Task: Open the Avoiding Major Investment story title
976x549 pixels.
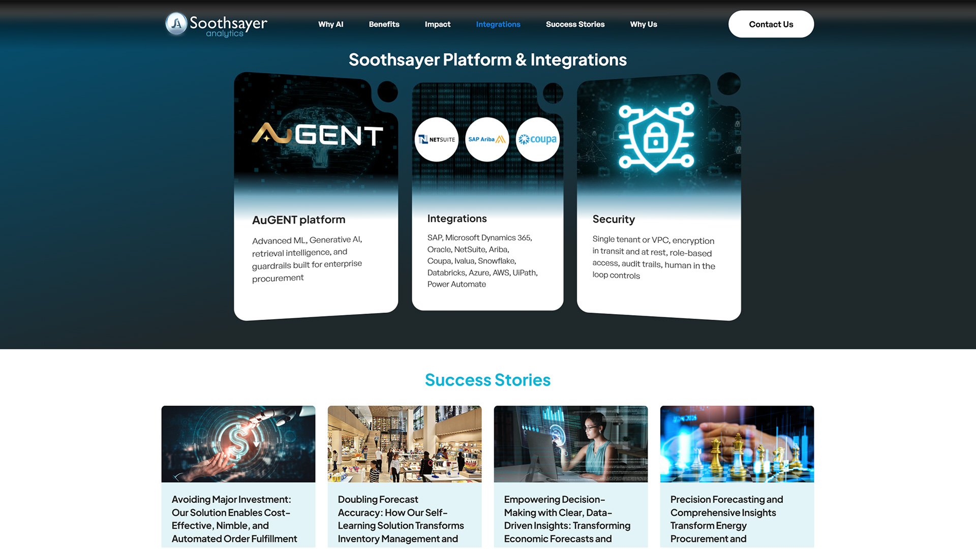Action: [x=234, y=518]
